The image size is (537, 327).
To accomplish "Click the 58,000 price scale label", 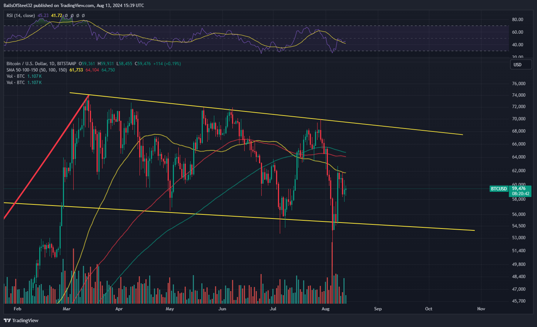I will (x=518, y=199).
